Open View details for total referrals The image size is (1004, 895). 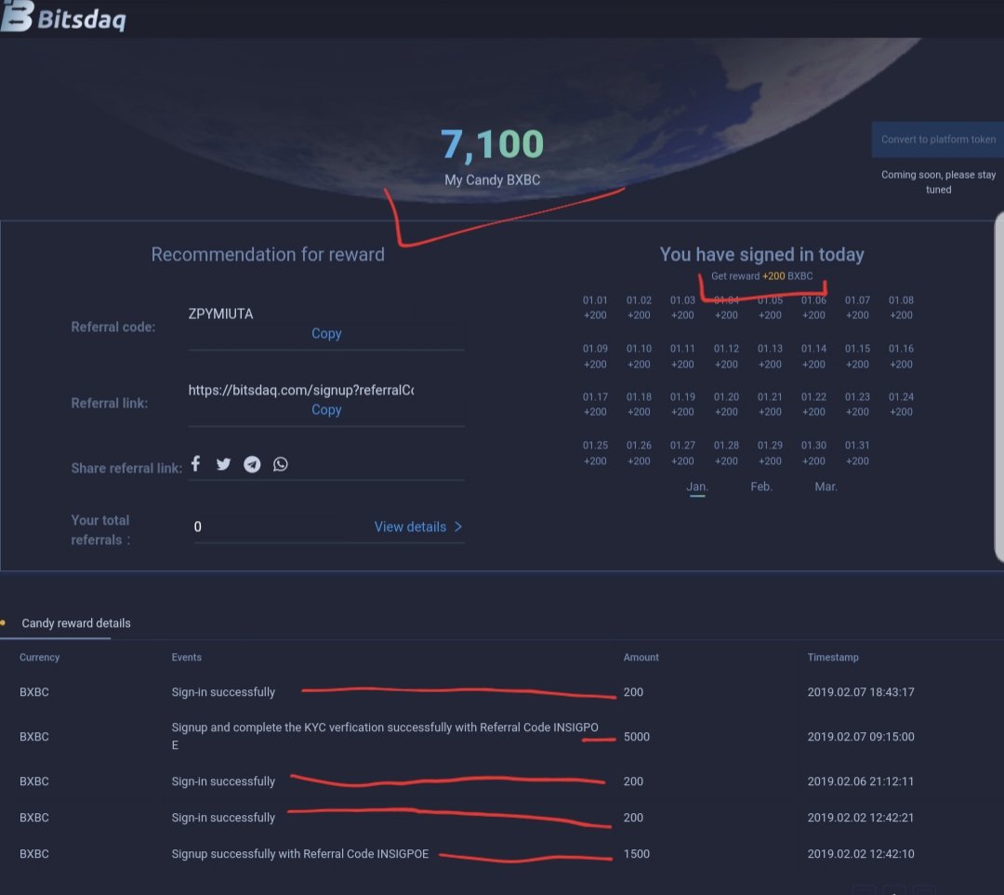411,527
